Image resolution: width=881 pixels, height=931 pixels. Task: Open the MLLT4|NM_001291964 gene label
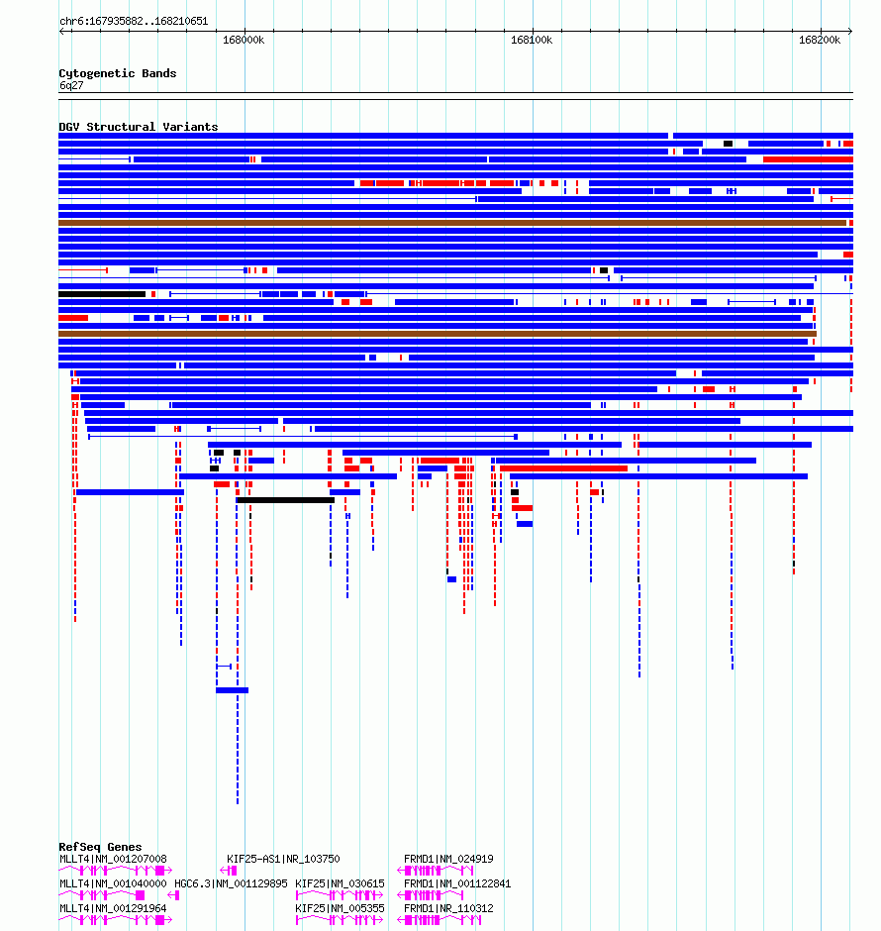click(113, 908)
